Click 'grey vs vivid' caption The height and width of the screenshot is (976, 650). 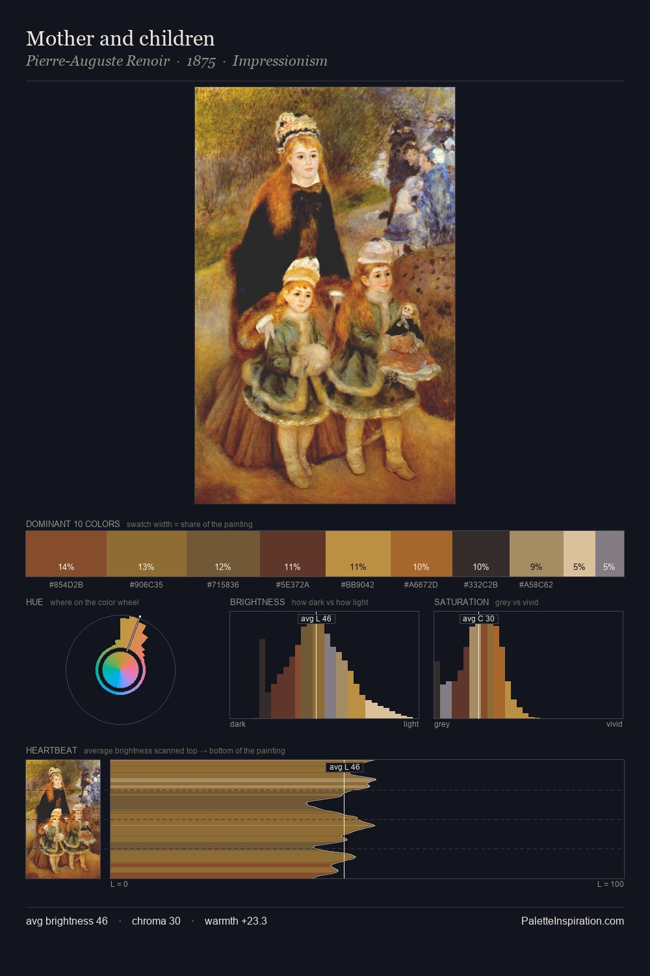(517, 603)
